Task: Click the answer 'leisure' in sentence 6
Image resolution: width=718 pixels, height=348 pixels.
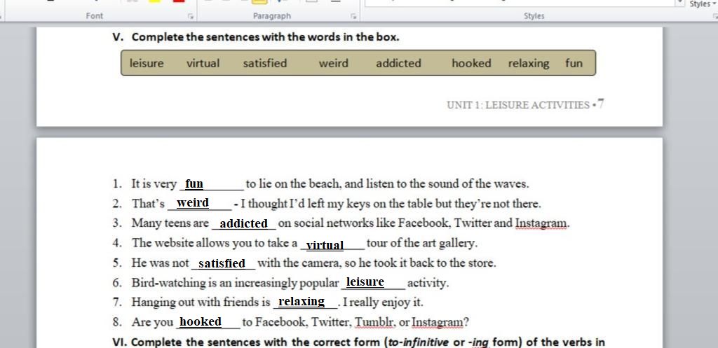Action: pos(365,281)
